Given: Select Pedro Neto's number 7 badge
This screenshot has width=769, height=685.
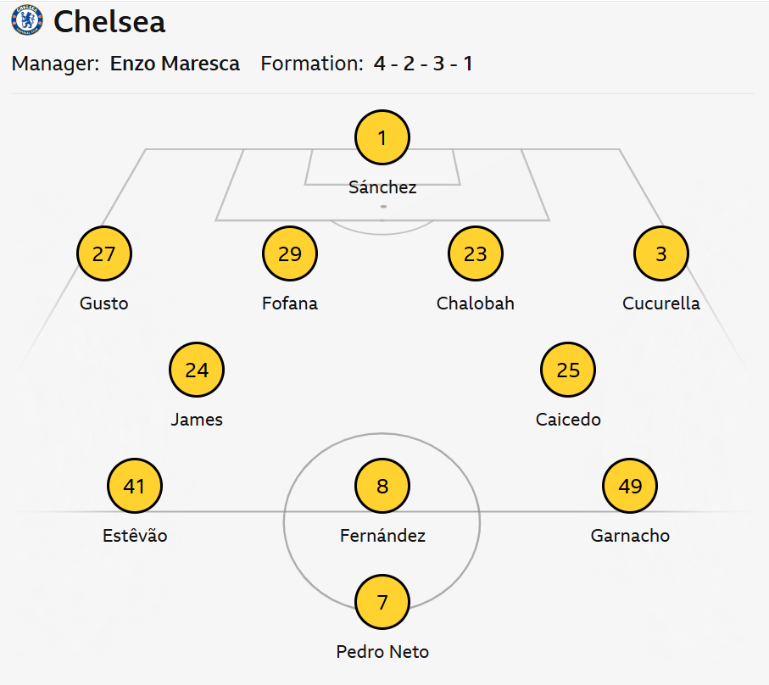Looking at the screenshot, I should (x=382, y=602).
